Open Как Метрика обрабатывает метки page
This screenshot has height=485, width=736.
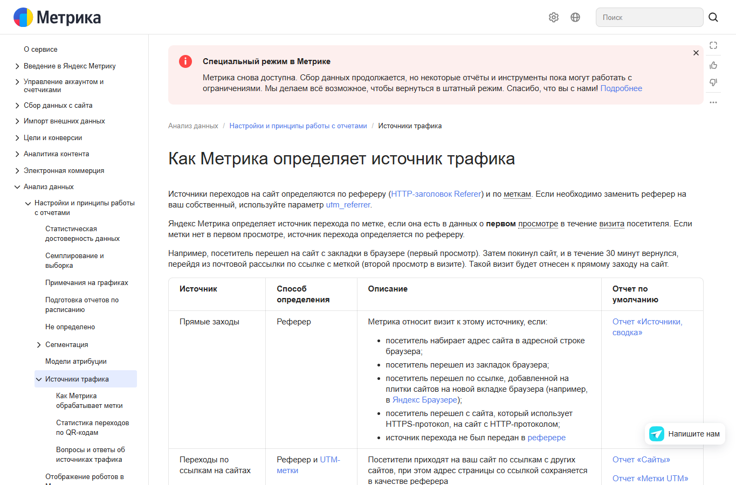[x=90, y=401]
